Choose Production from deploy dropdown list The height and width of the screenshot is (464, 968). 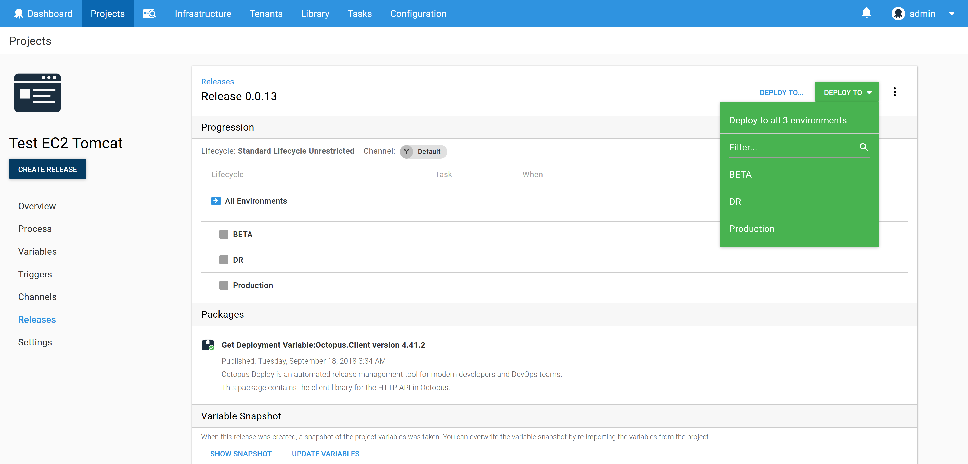point(752,229)
